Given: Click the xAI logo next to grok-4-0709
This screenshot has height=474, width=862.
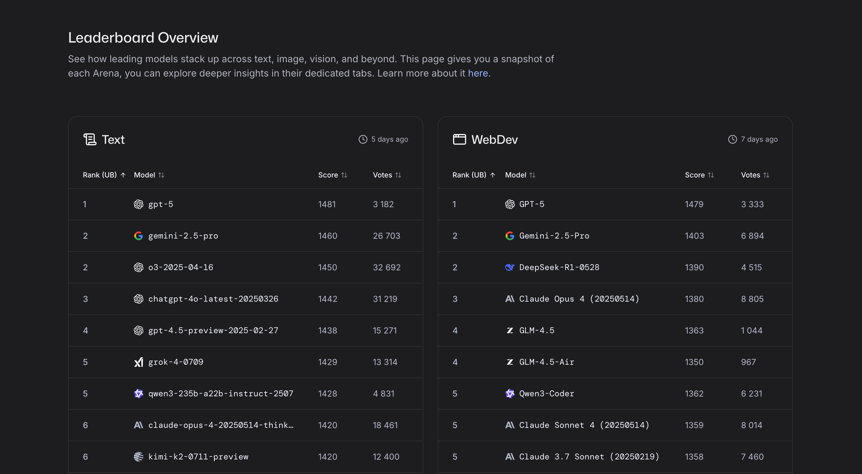Looking at the screenshot, I should [x=139, y=362].
